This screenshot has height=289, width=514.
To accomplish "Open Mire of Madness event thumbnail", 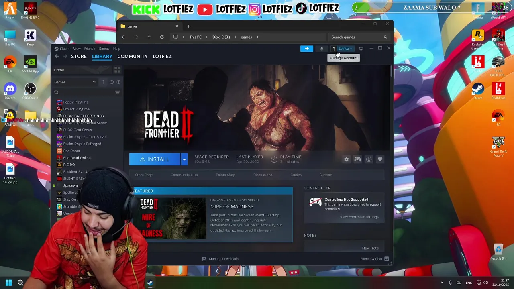I will click(x=171, y=219).
